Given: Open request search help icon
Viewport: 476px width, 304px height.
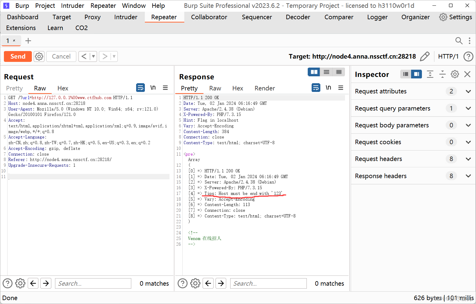Looking at the screenshot, I should tap(8, 283).
